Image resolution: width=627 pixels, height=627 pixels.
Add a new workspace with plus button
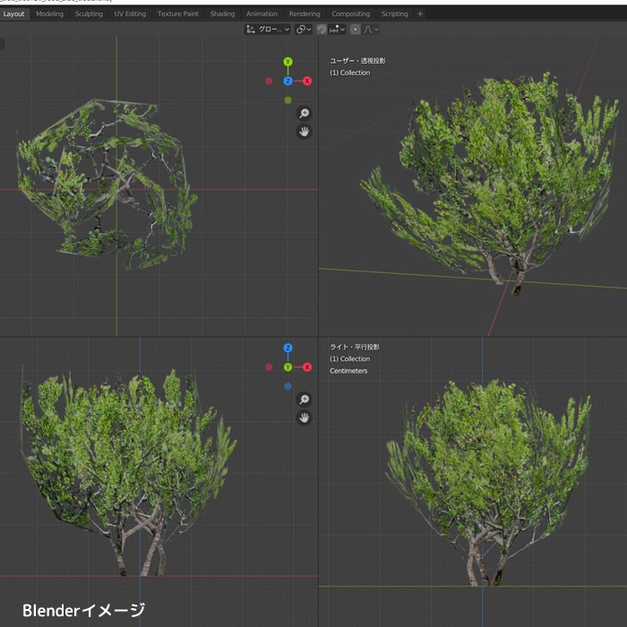[420, 13]
